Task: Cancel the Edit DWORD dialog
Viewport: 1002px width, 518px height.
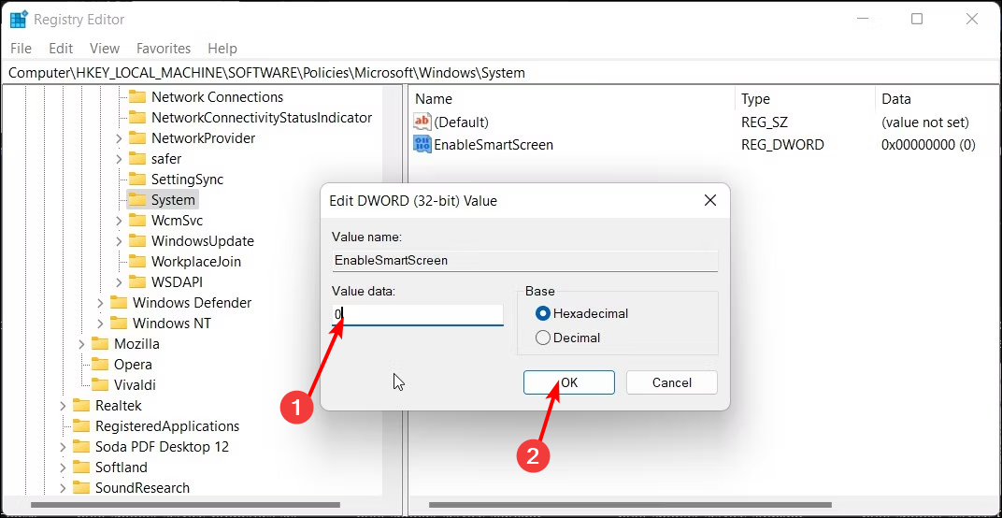Action: click(x=672, y=382)
